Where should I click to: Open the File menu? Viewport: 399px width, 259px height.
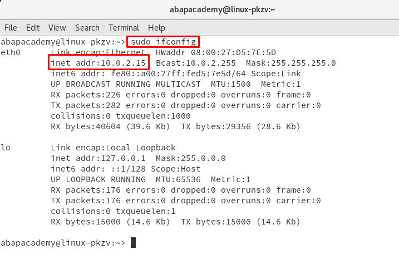pos(11,27)
